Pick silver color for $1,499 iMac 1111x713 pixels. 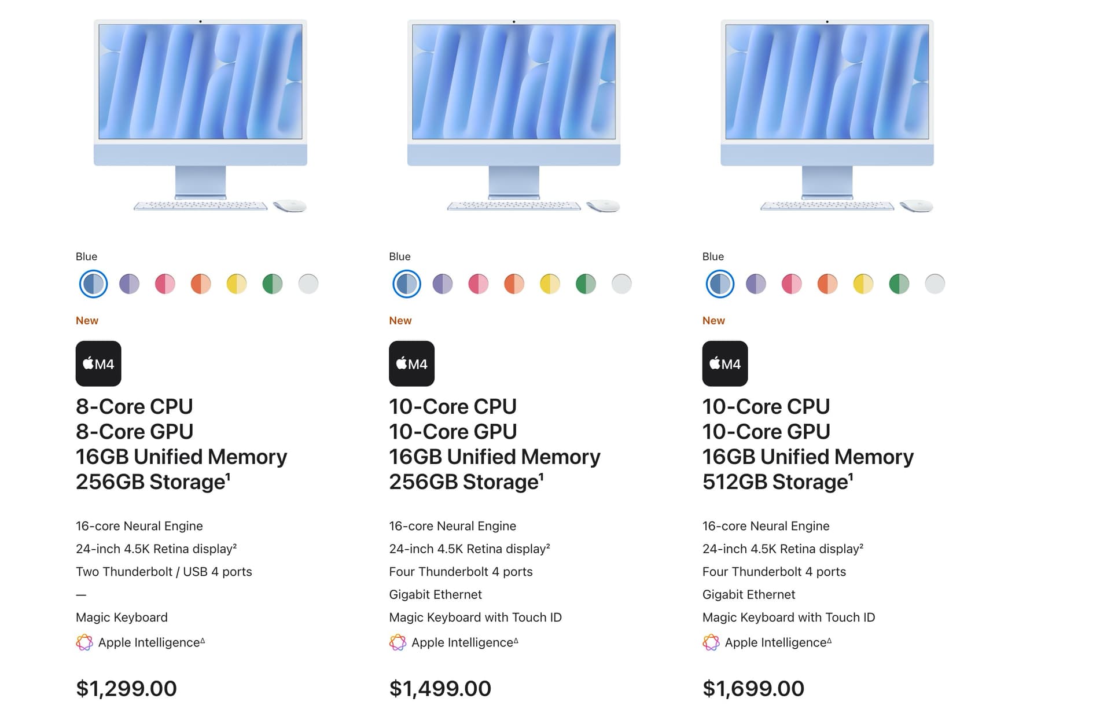click(x=621, y=284)
